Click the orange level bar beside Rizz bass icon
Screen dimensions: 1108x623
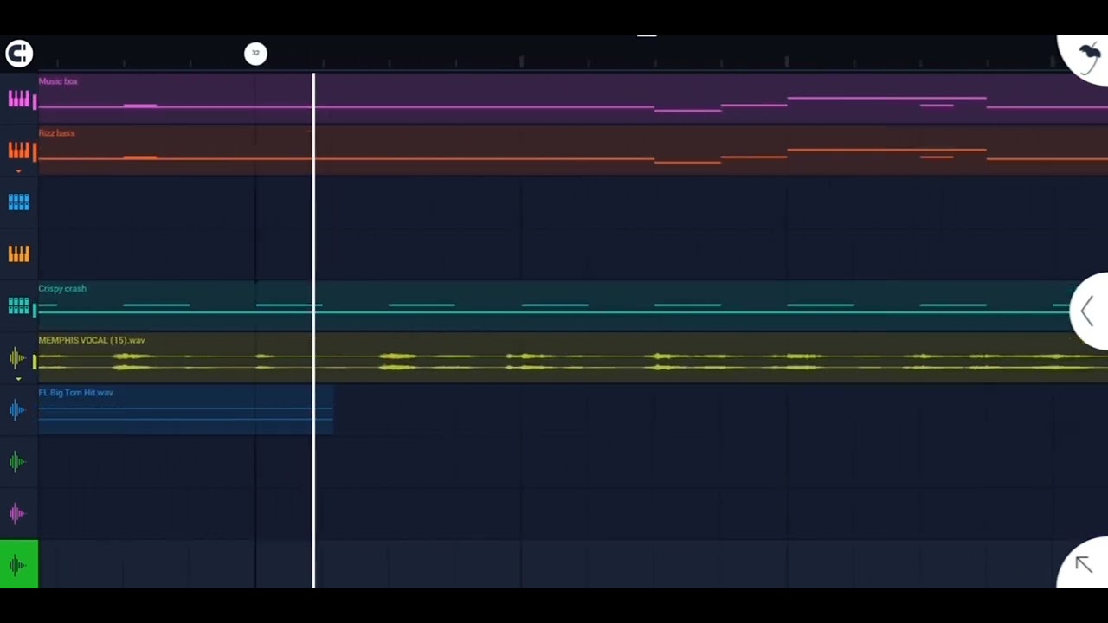coord(35,153)
